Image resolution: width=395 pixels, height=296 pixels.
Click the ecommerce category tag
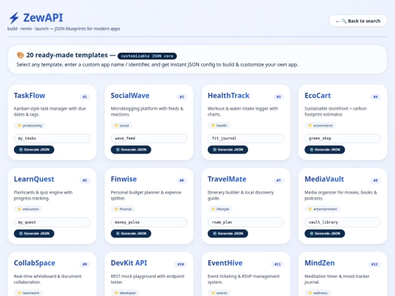pyautogui.click(x=320, y=126)
